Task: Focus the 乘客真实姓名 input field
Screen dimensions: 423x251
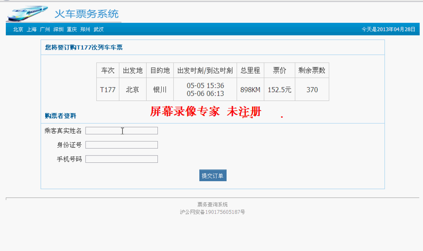Action: coord(122,131)
